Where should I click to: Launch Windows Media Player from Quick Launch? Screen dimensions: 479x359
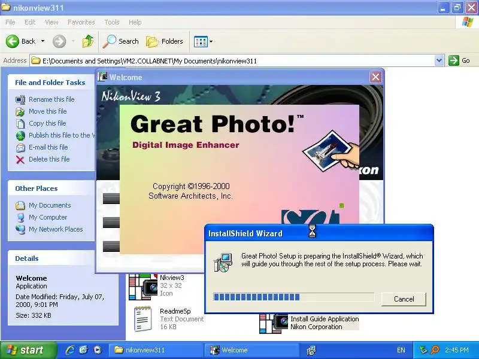[98, 350]
